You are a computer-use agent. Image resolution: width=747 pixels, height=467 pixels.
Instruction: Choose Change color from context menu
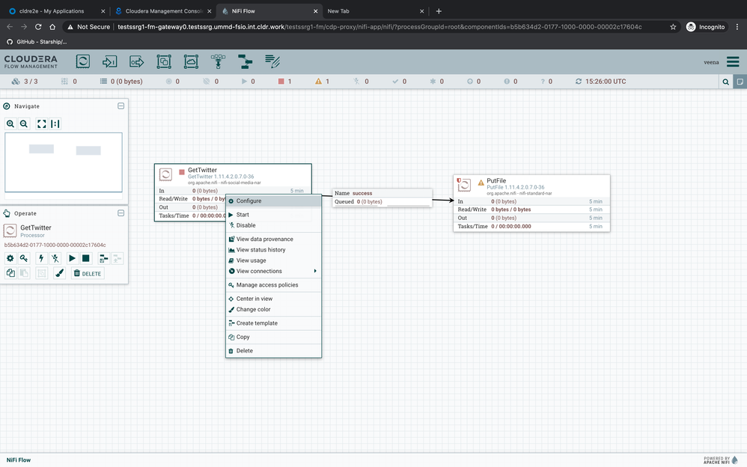(273, 309)
